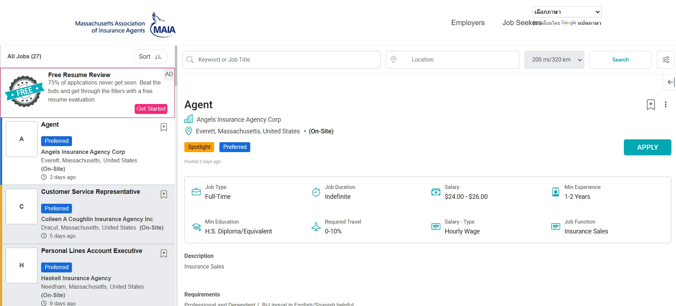
Task: Click the Free Resume Review badge image
Action: (x=24, y=91)
